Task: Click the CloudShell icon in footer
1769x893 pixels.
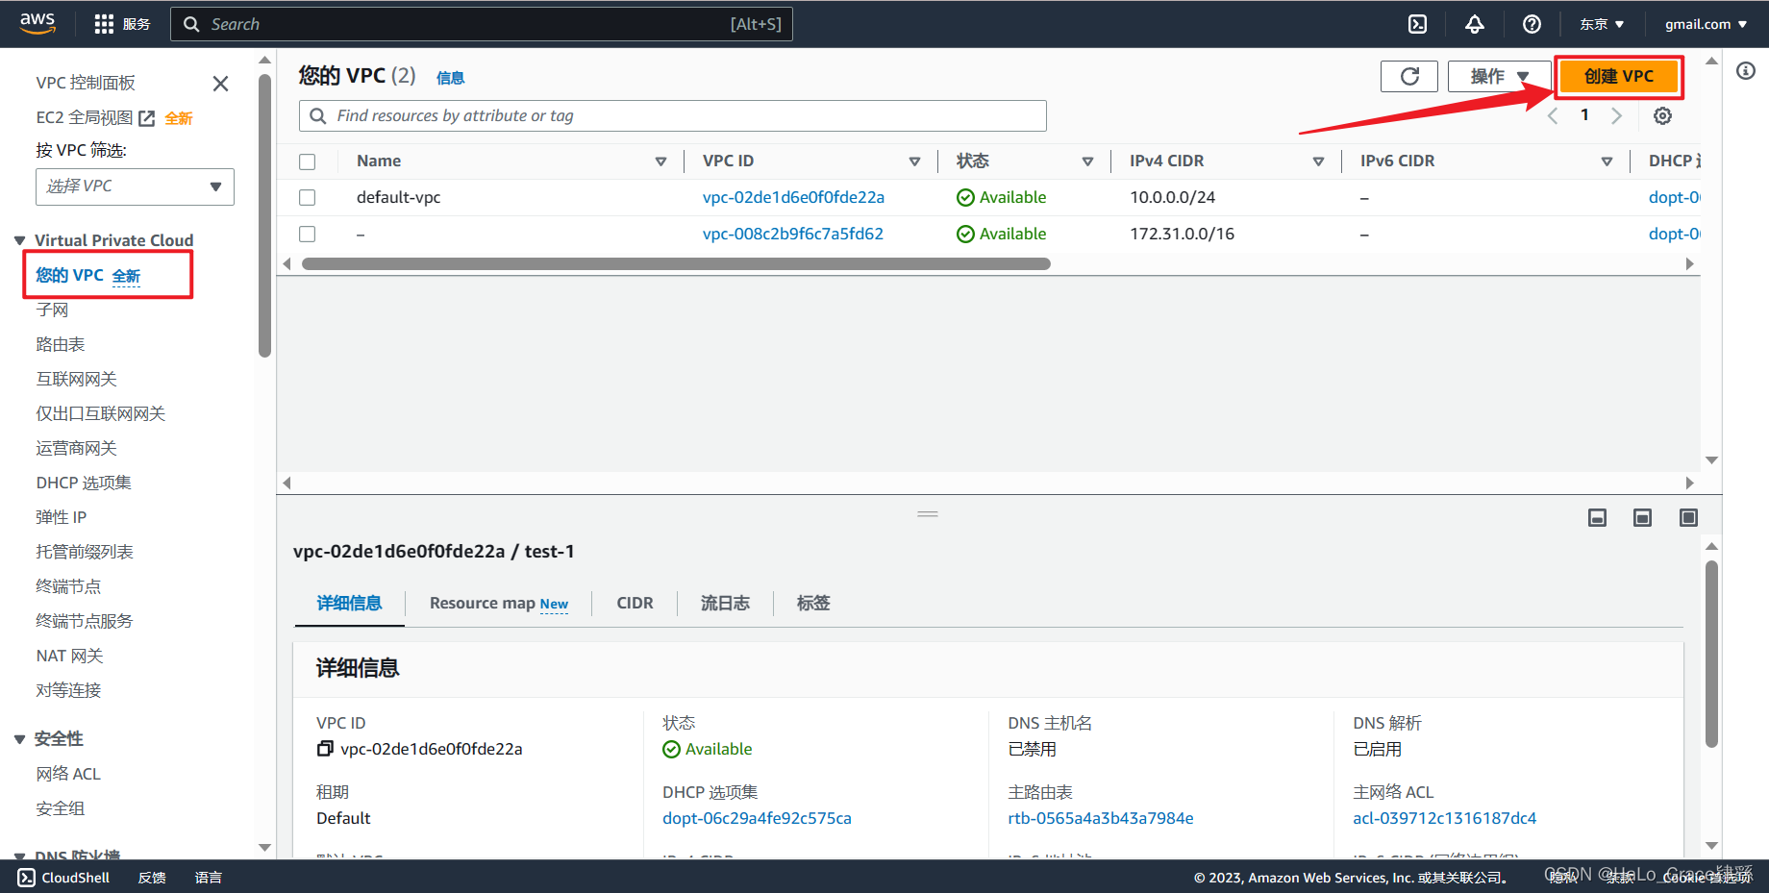Action: click(26, 878)
